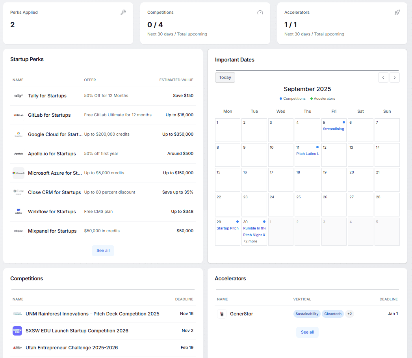Advance calendar to next month
The width and height of the screenshot is (412, 358).
click(394, 78)
